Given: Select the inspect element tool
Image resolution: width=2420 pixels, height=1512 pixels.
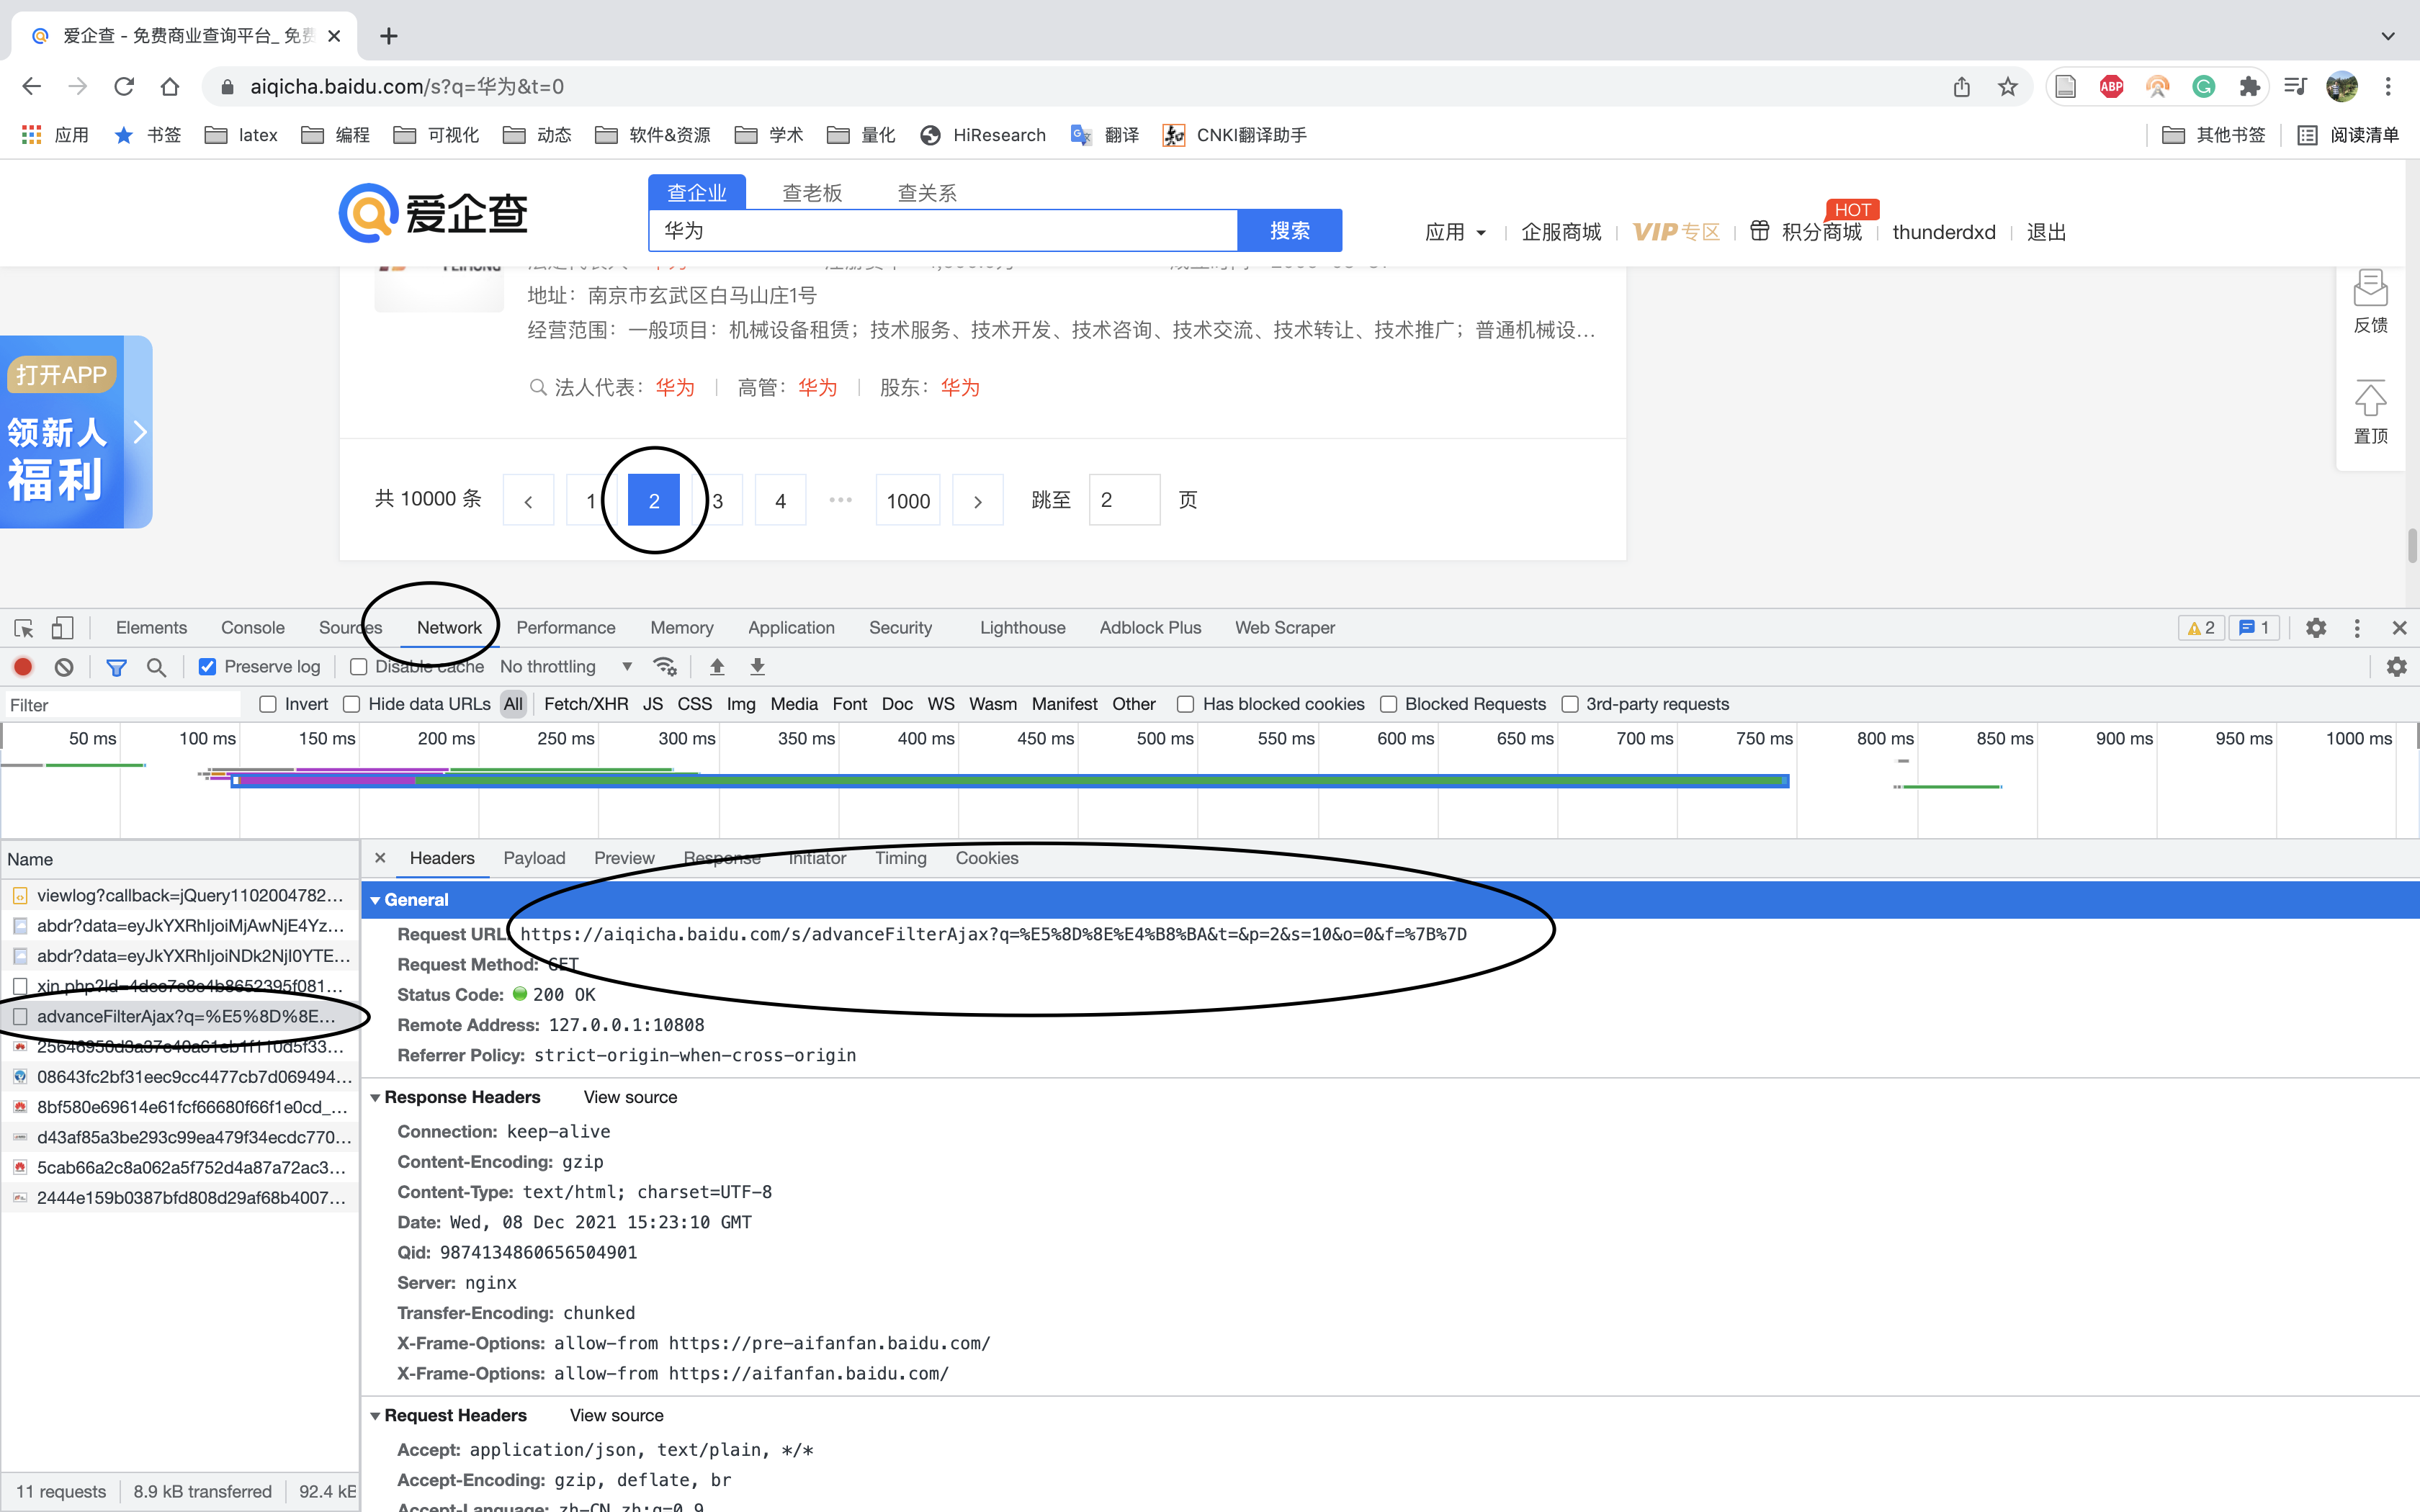Looking at the screenshot, I should point(22,628).
